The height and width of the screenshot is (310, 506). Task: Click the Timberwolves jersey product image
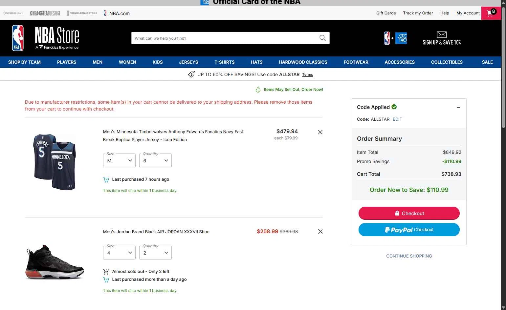[x=55, y=162]
